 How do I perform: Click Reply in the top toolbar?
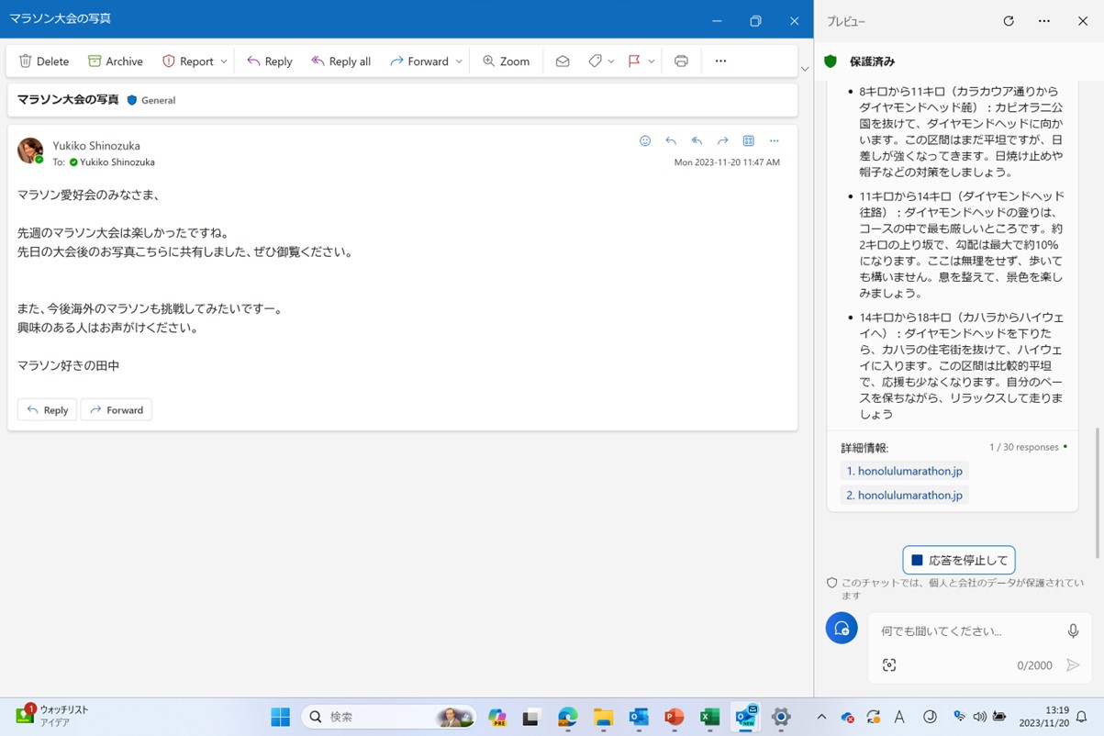point(270,61)
